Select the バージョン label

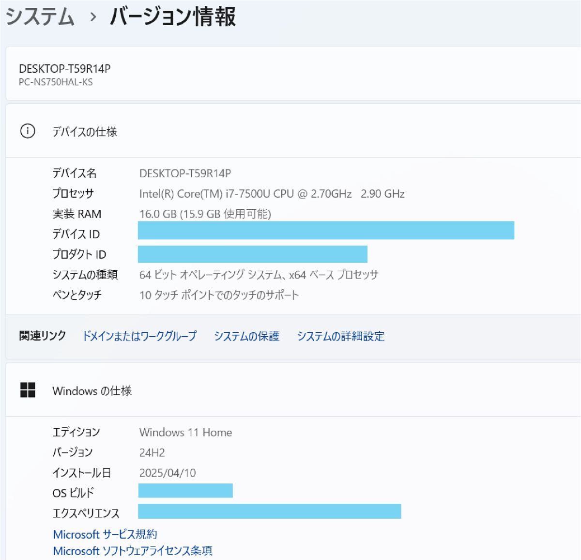72,452
